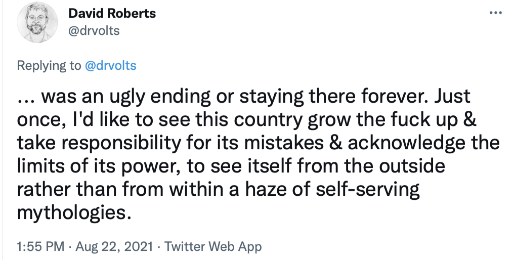
Task: Open the Twitter Web App source link
Action: (x=213, y=247)
